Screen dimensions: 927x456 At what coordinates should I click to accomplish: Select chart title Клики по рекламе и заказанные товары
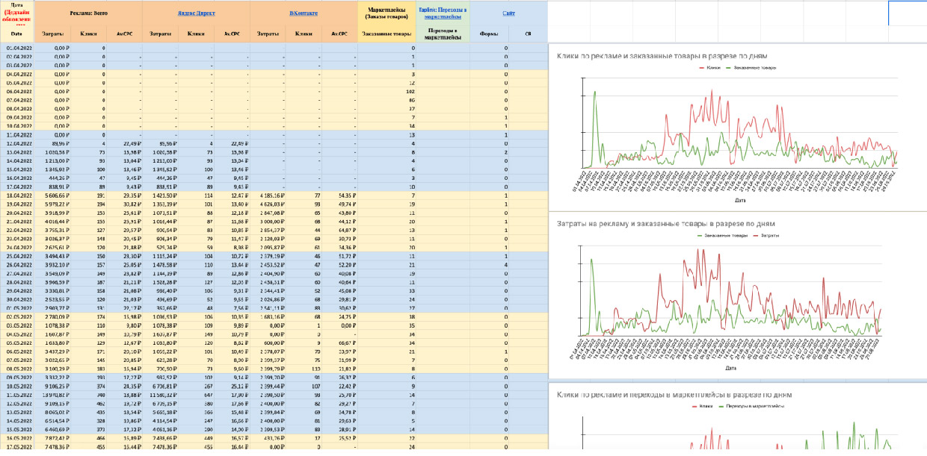662,56
